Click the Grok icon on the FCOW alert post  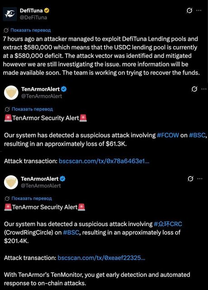click(194, 89)
